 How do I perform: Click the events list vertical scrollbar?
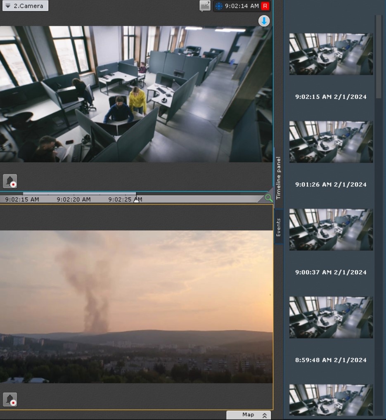tap(379, 58)
